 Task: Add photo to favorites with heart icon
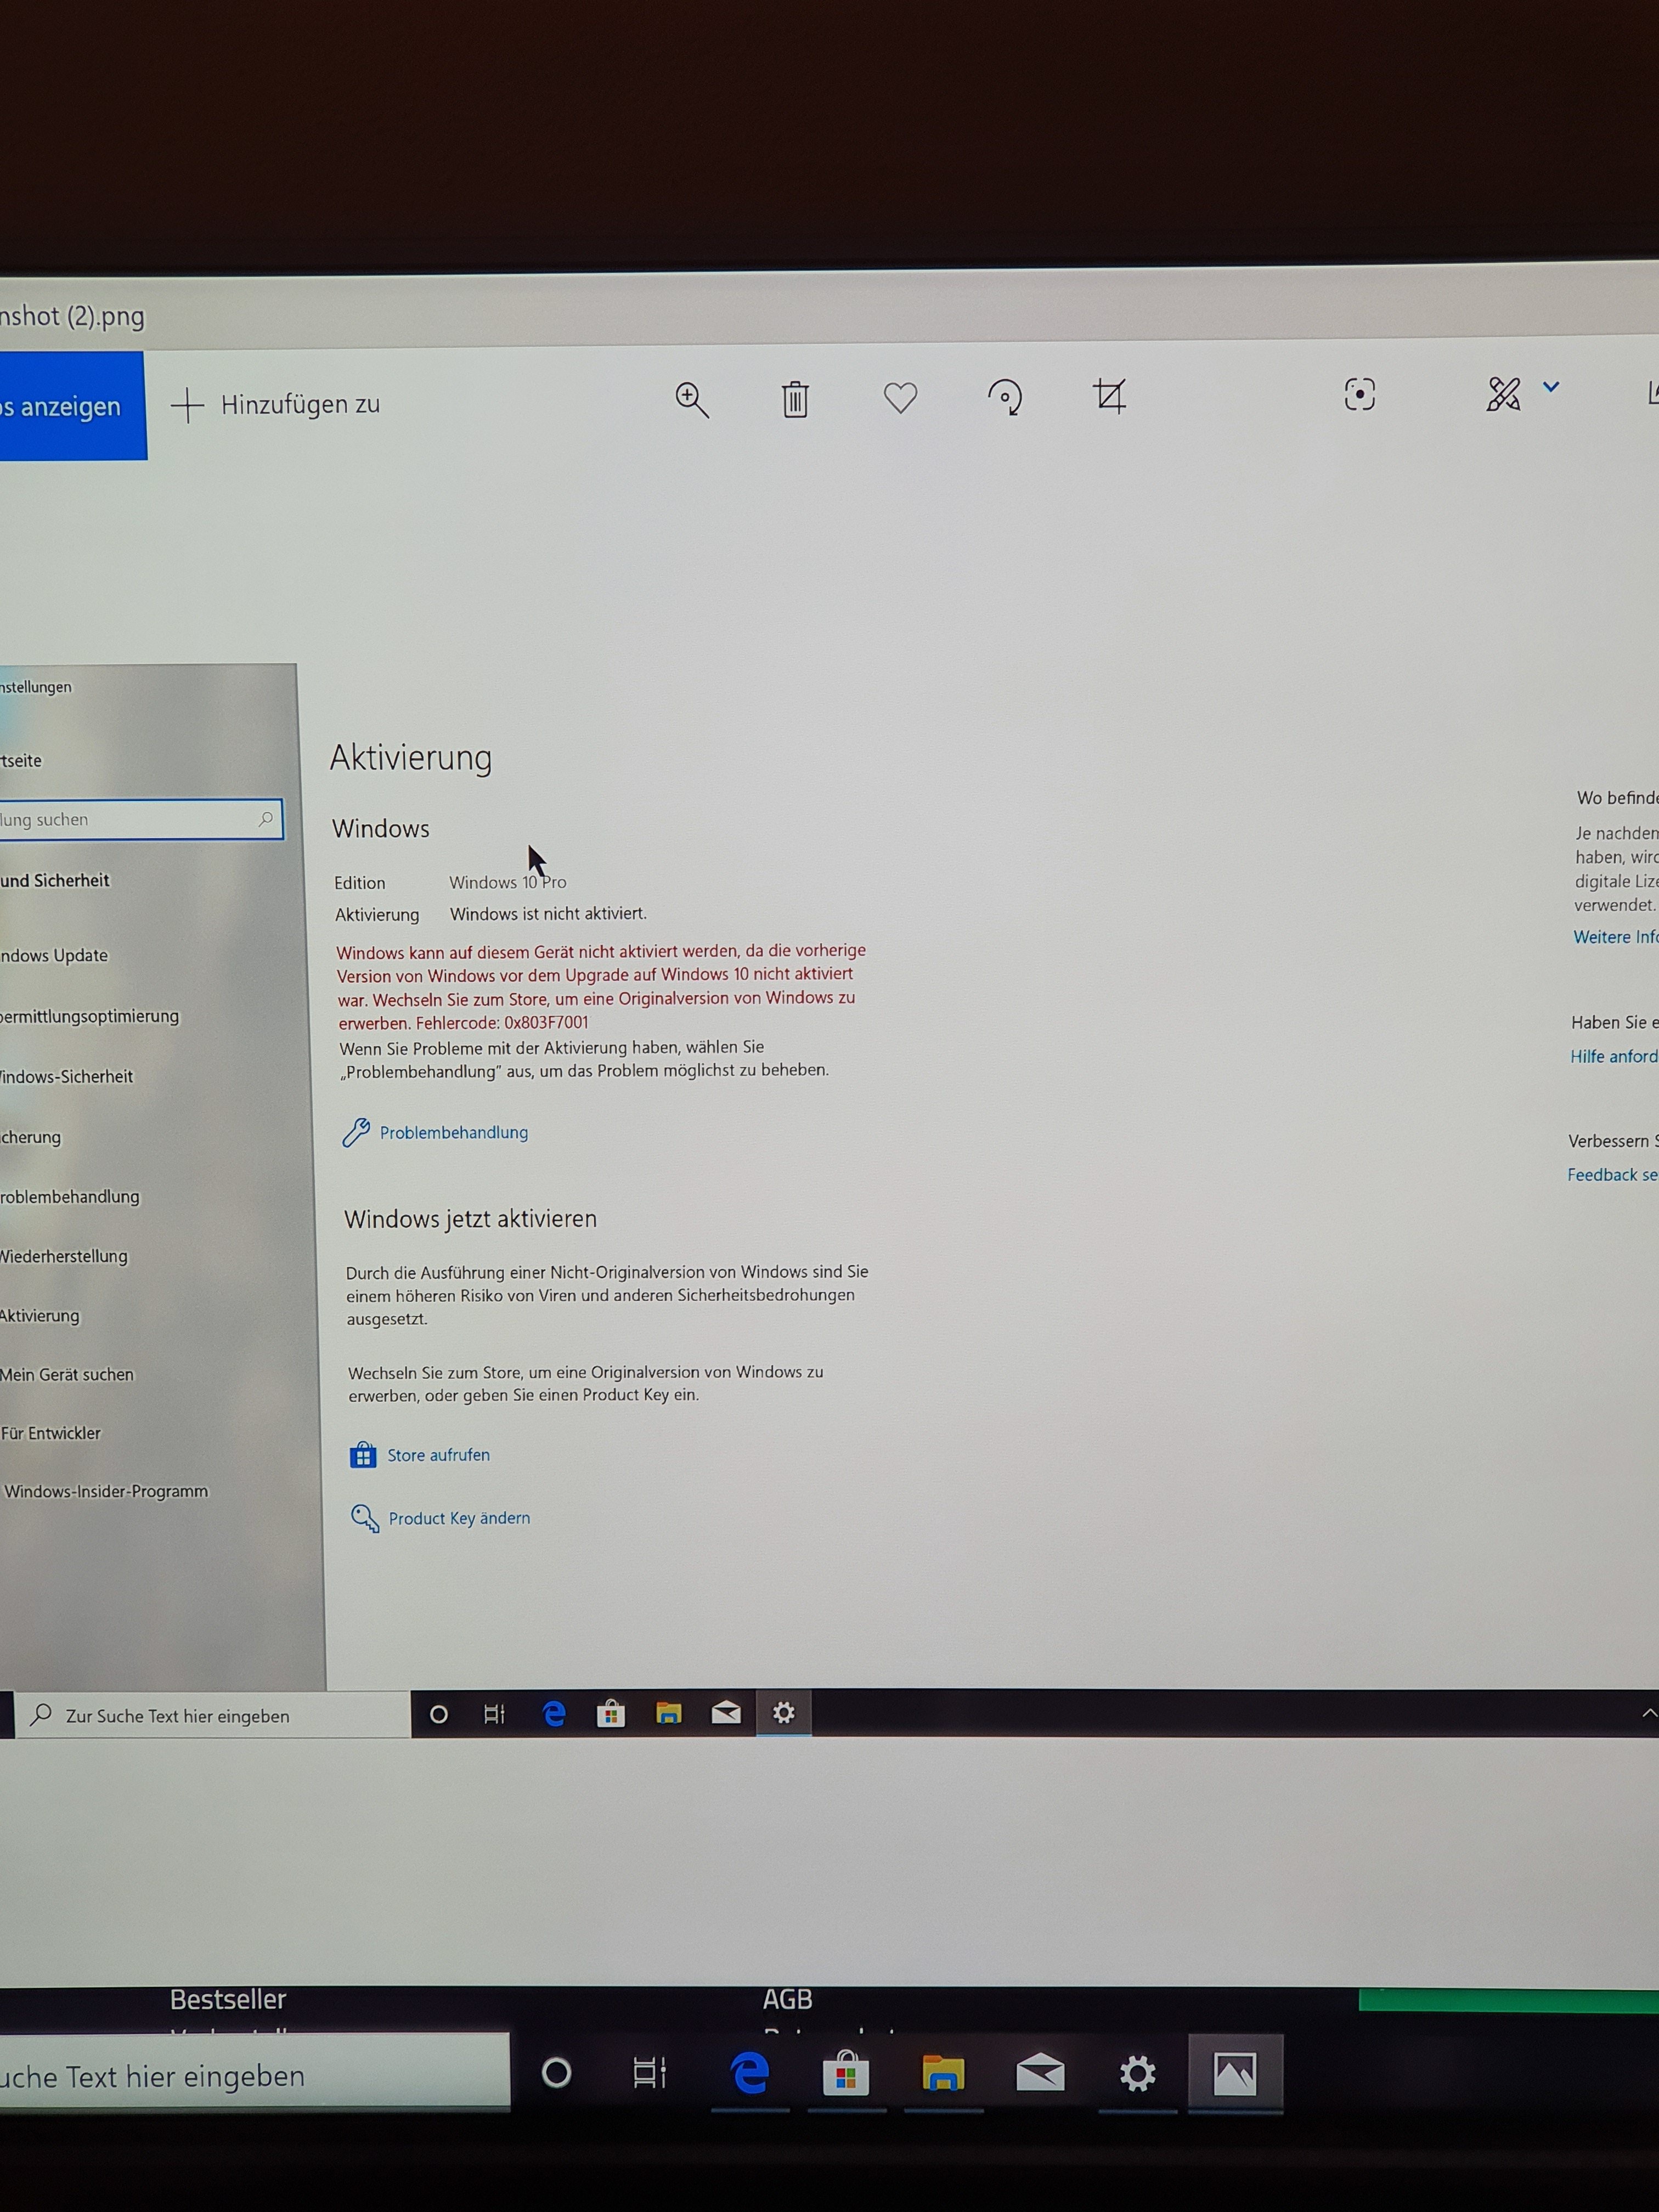(x=900, y=398)
